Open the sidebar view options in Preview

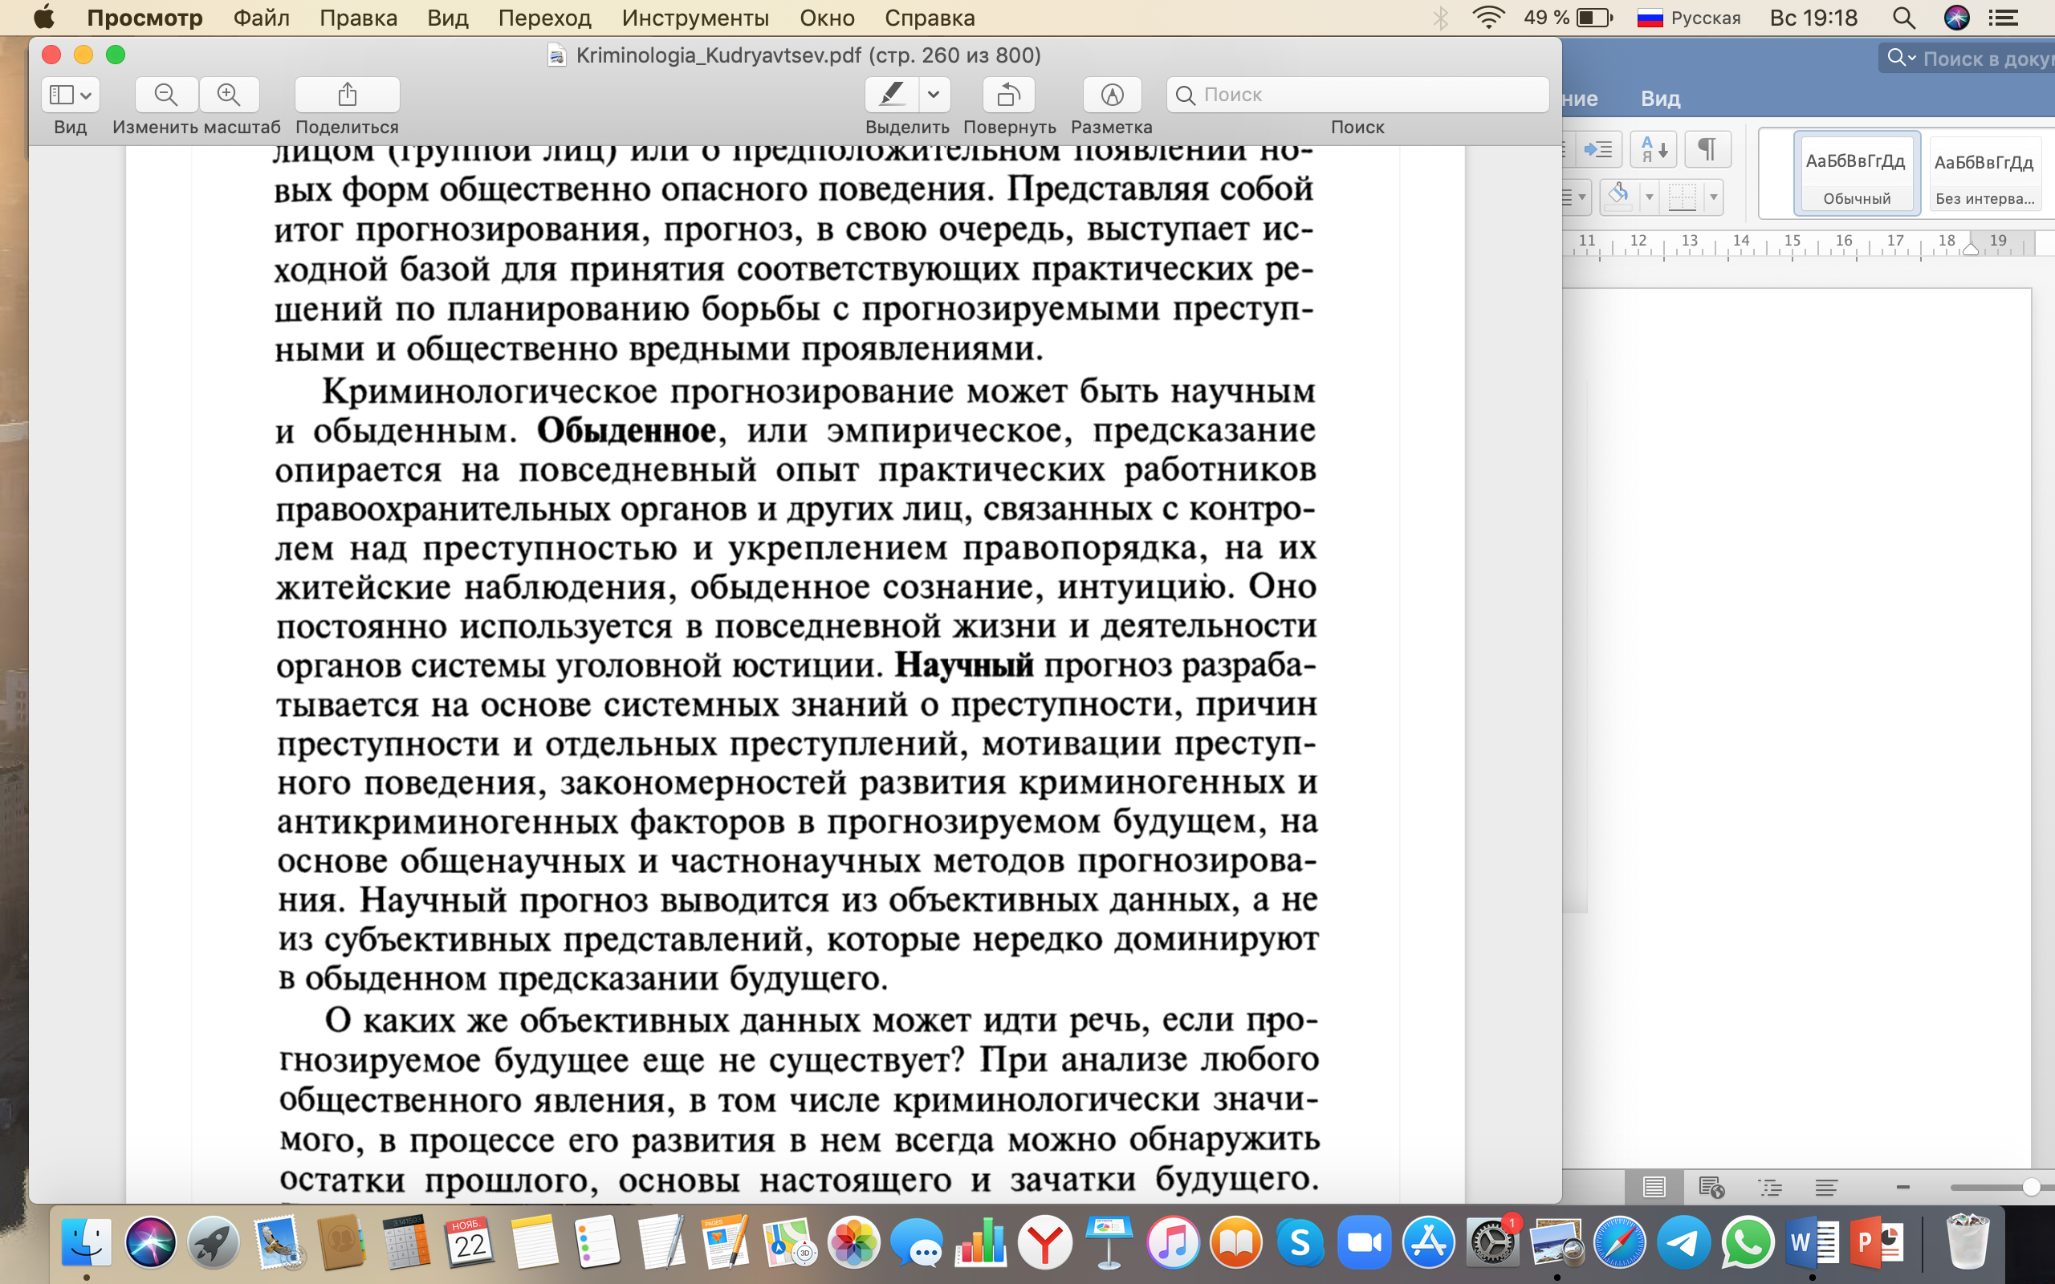pyautogui.click(x=71, y=94)
